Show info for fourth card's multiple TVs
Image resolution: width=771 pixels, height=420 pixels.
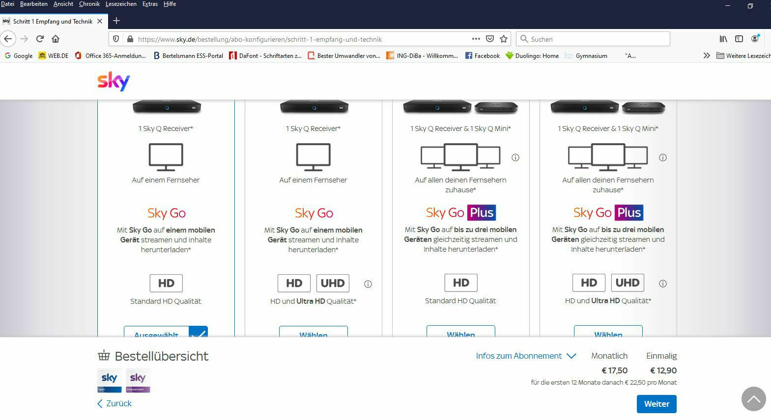663,157
